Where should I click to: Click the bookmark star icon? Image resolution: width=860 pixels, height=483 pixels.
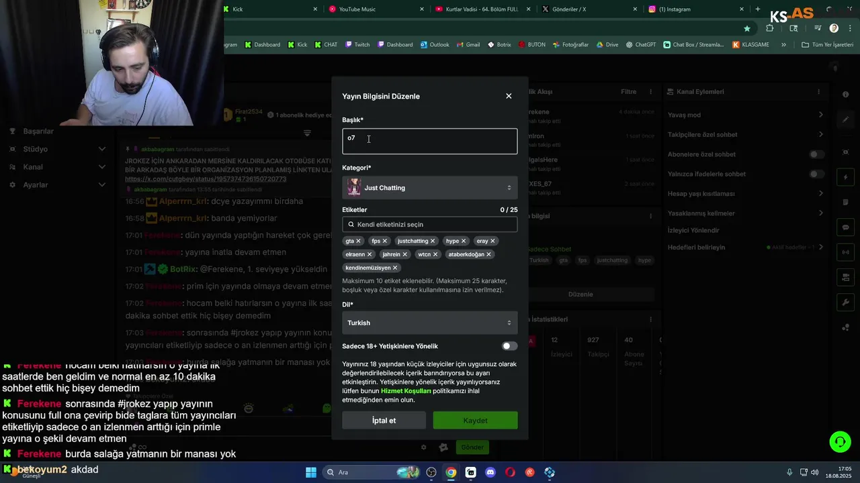coord(747,28)
